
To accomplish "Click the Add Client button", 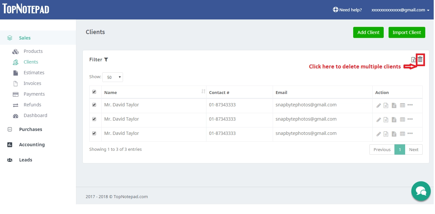I will pos(368,32).
